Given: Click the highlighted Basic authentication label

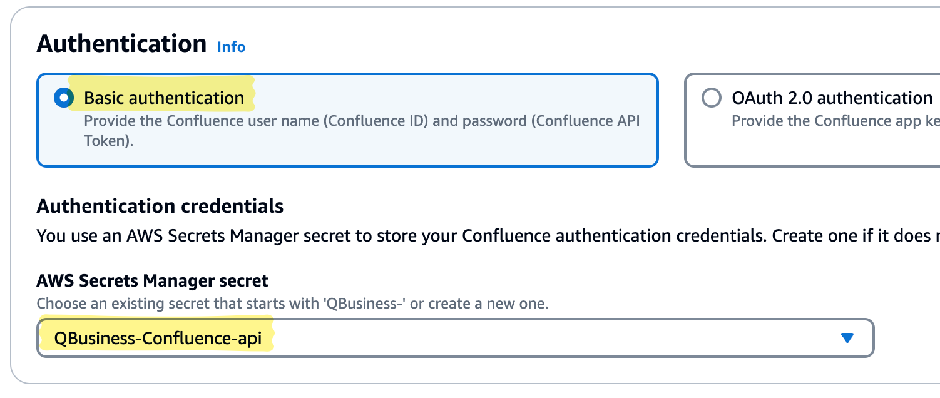Looking at the screenshot, I should (x=163, y=98).
